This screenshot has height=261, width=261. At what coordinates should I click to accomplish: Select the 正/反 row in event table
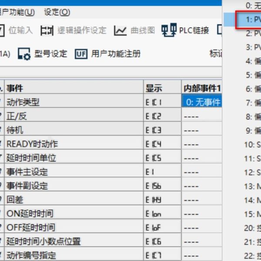tap(74, 116)
